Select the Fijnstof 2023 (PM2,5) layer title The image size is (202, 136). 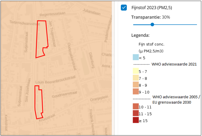(152, 8)
